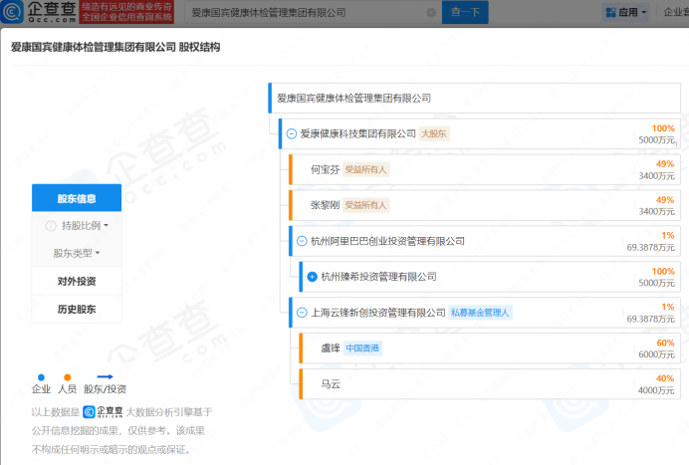Open shareholder 虞锋
This screenshot has height=465, width=689.
click(331, 349)
